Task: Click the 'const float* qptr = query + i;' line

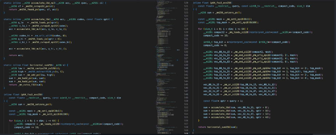Action: (x=223, y=101)
